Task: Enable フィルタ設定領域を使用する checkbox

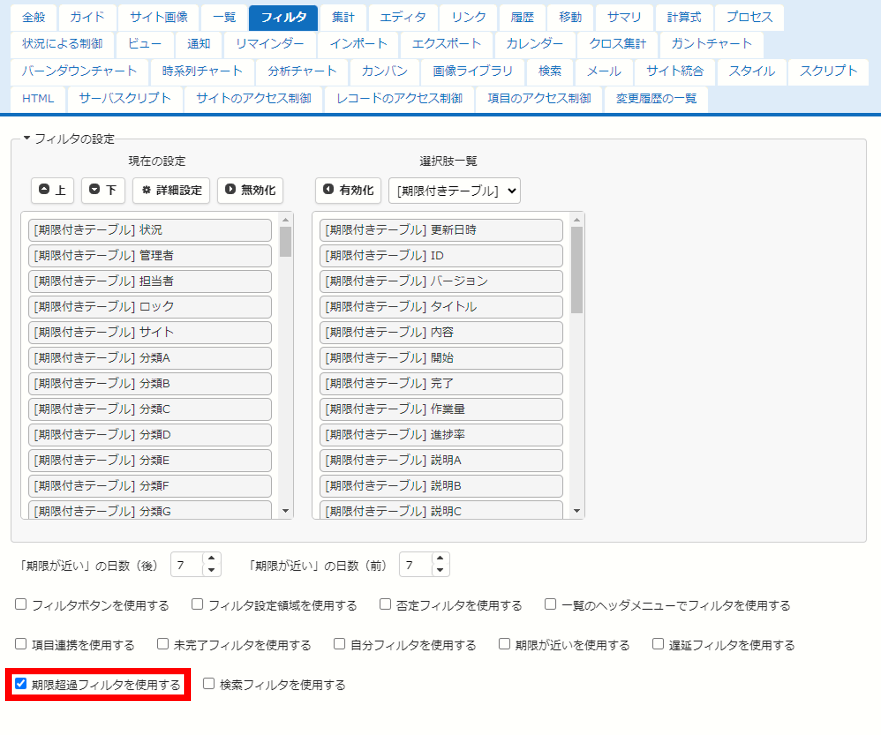Action: pyautogui.click(x=197, y=604)
